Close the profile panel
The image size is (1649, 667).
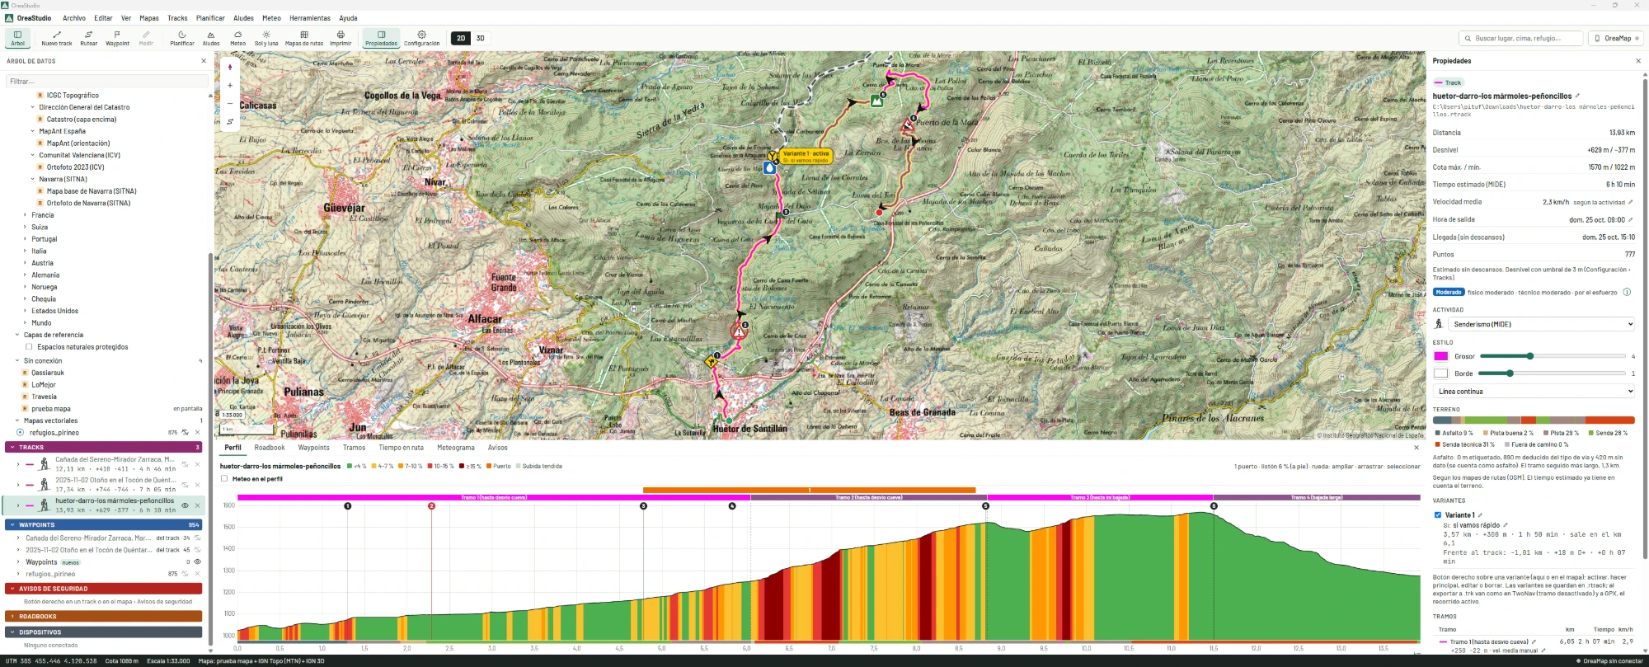(x=1416, y=448)
